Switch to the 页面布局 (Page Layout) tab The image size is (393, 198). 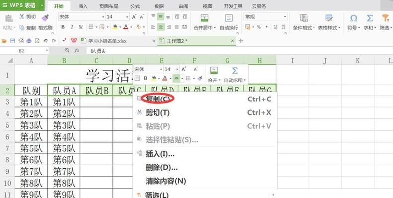(109, 6)
